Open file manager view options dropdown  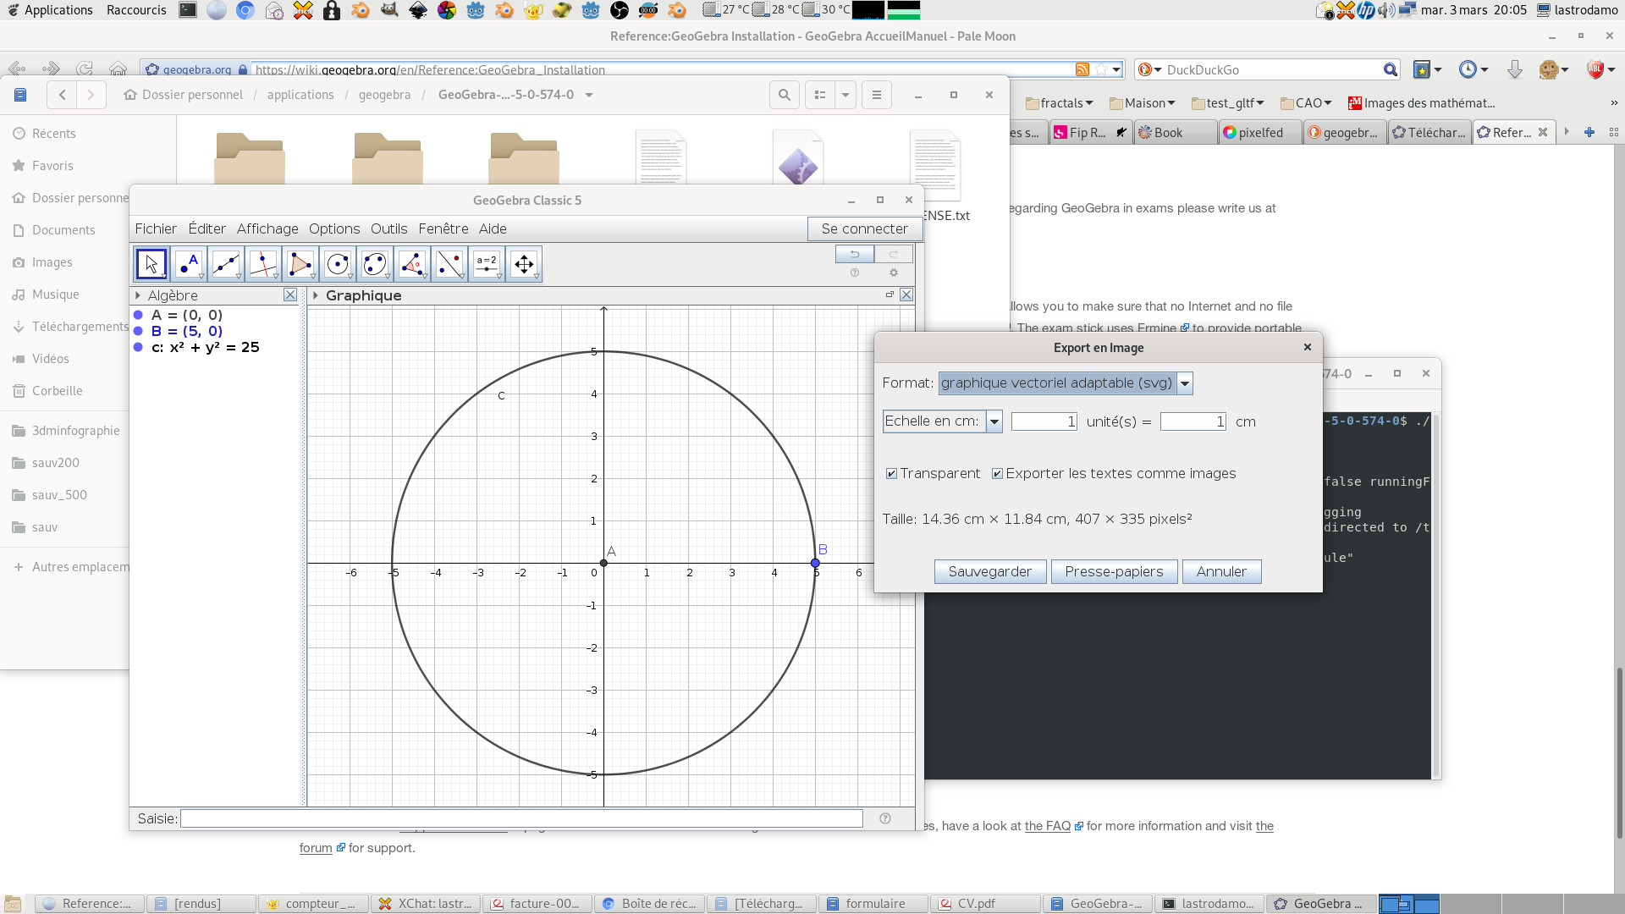tap(846, 95)
